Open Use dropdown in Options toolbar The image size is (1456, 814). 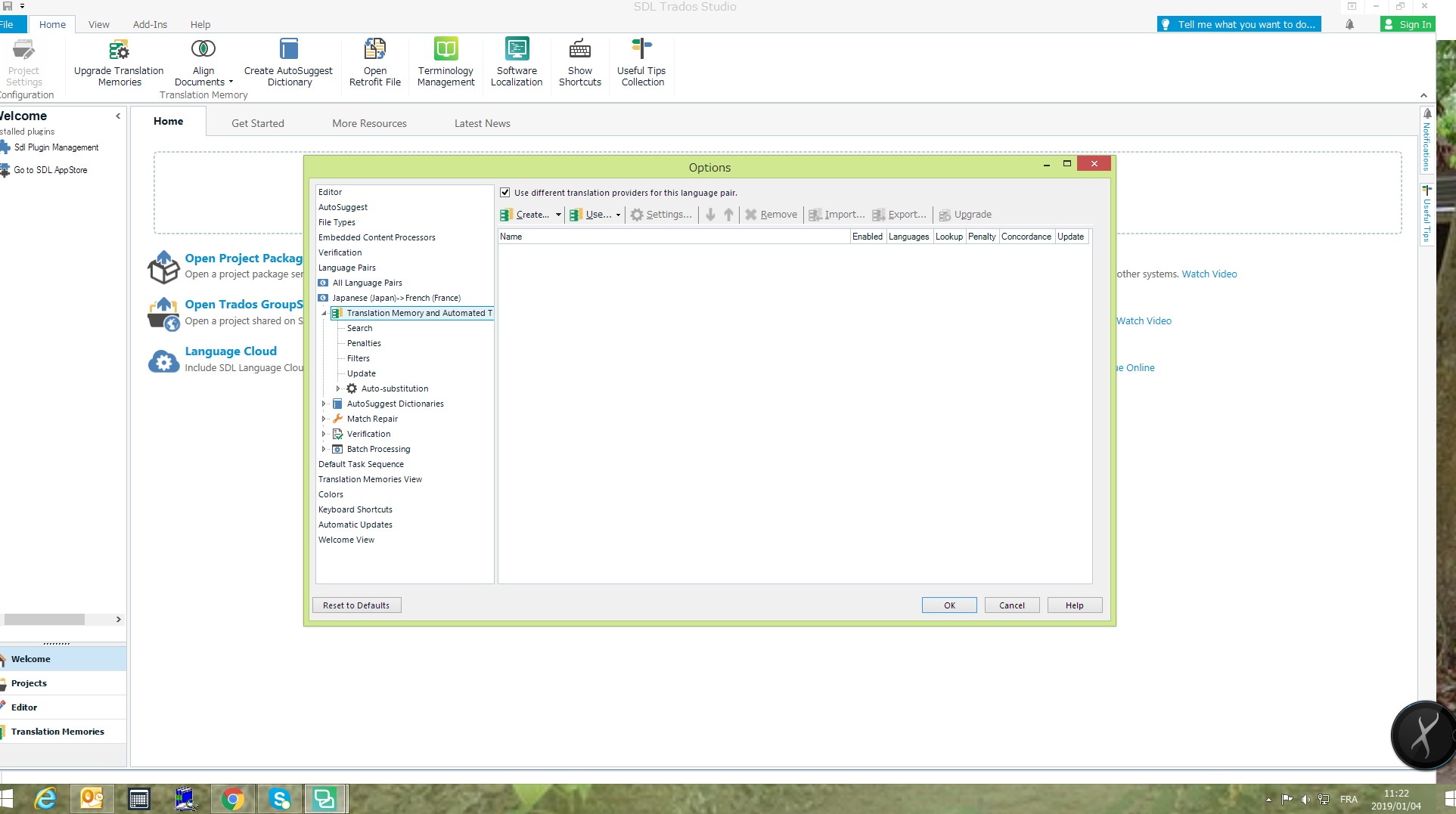[x=619, y=215]
